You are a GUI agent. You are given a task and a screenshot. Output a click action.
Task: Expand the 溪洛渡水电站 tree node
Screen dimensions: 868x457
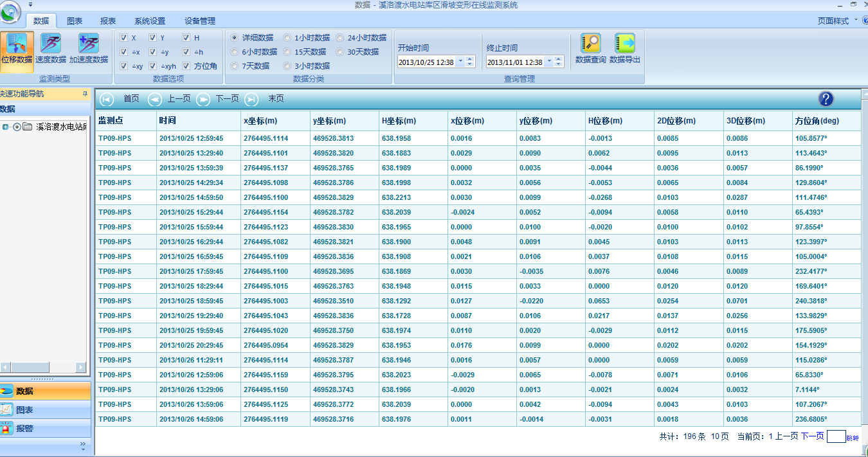(6, 127)
